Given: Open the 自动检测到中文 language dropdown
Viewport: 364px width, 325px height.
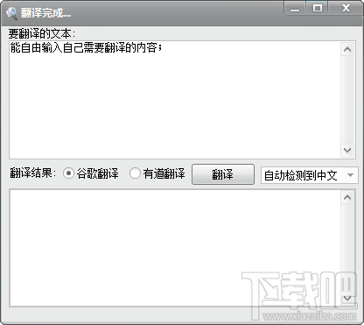Looking at the screenshot, I should [x=310, y=175].
